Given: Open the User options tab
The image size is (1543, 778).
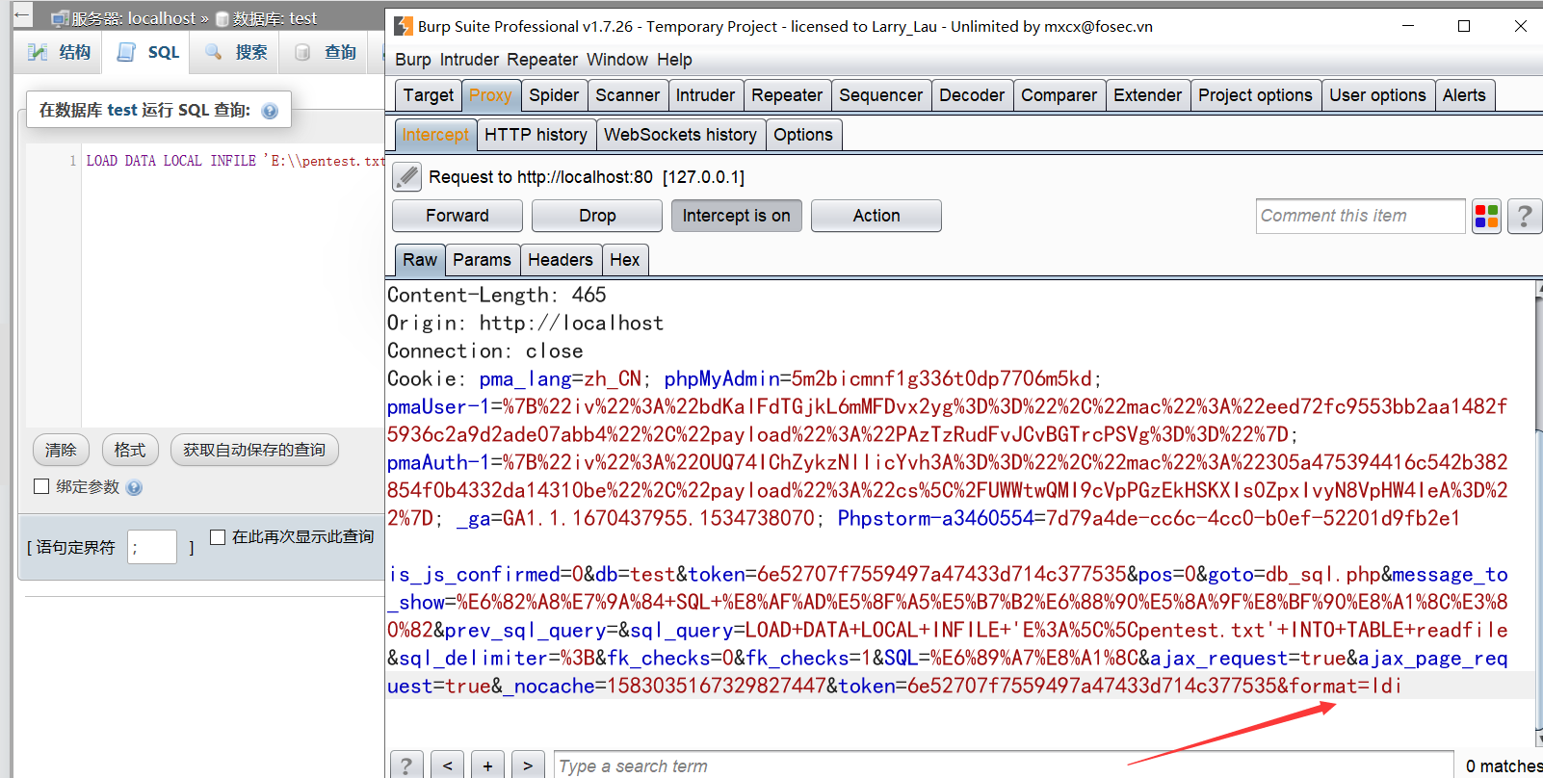Looking at the screenshot, I should [1377, 95].
